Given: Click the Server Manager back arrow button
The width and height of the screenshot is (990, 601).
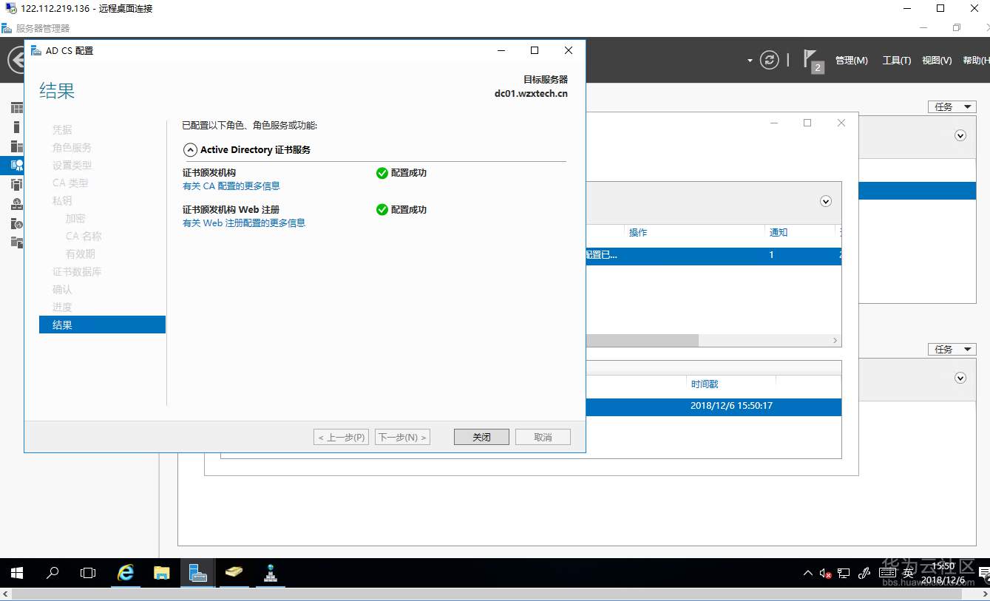Looking at the screenshot, I should click(16, 60).
